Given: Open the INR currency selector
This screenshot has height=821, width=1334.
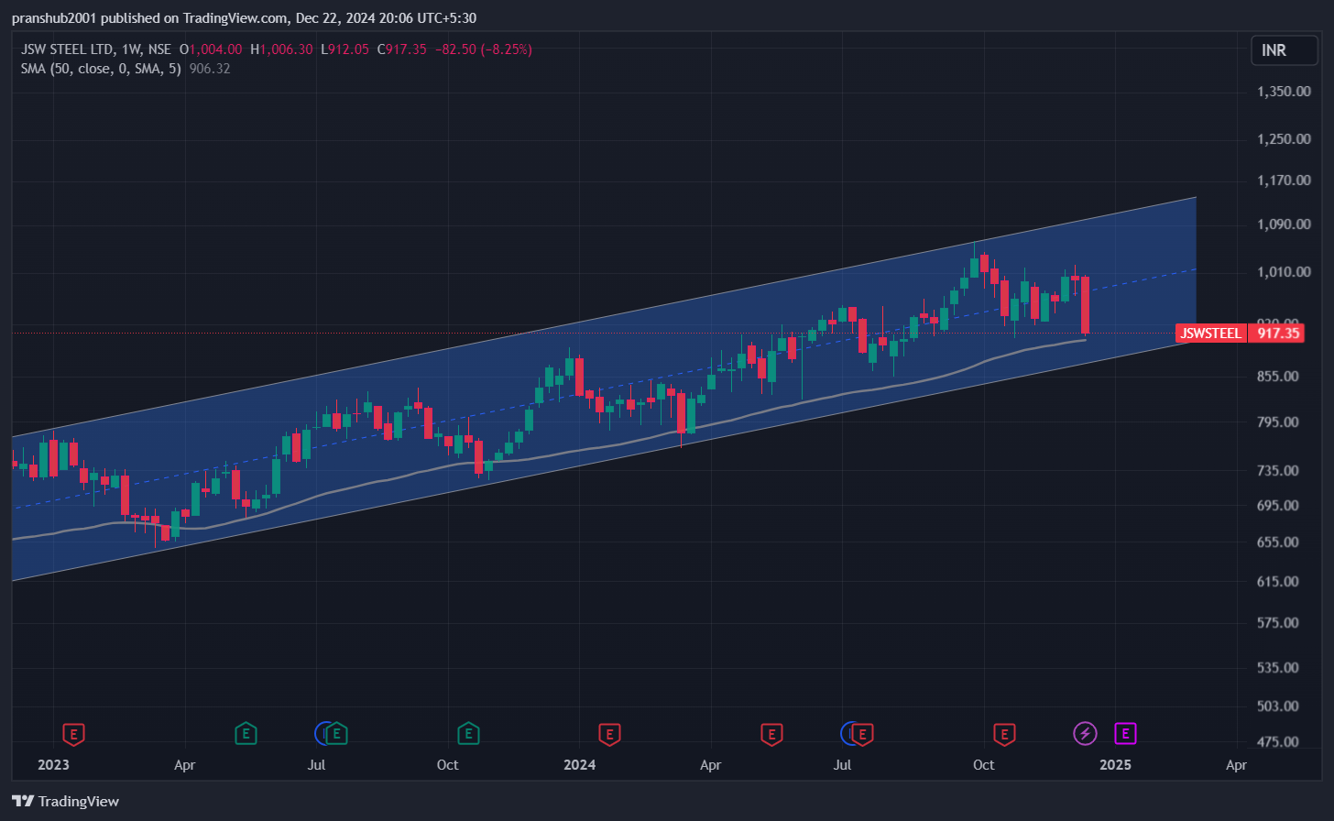Looking at the screenshot, I should pos(1284,50).
